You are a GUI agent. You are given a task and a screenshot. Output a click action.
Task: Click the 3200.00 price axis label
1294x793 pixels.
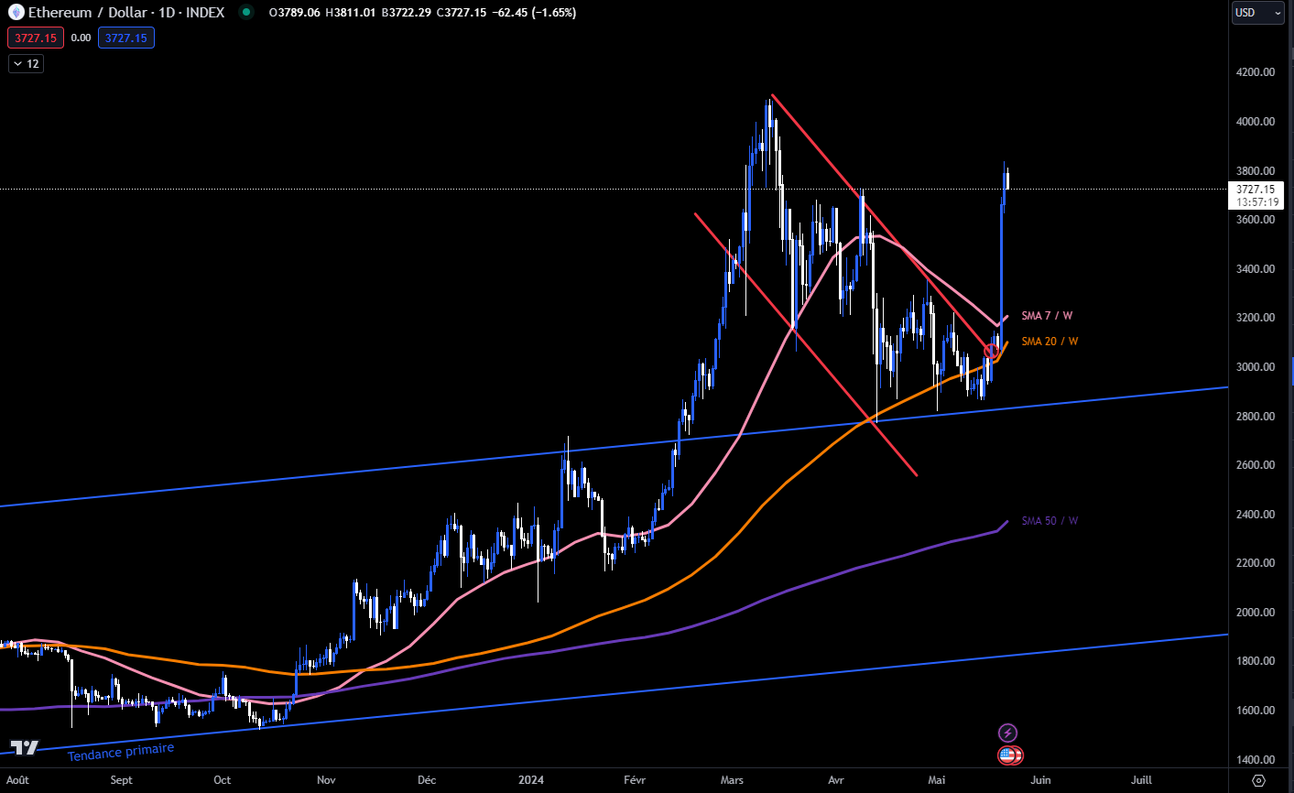tap(1255, 318)
